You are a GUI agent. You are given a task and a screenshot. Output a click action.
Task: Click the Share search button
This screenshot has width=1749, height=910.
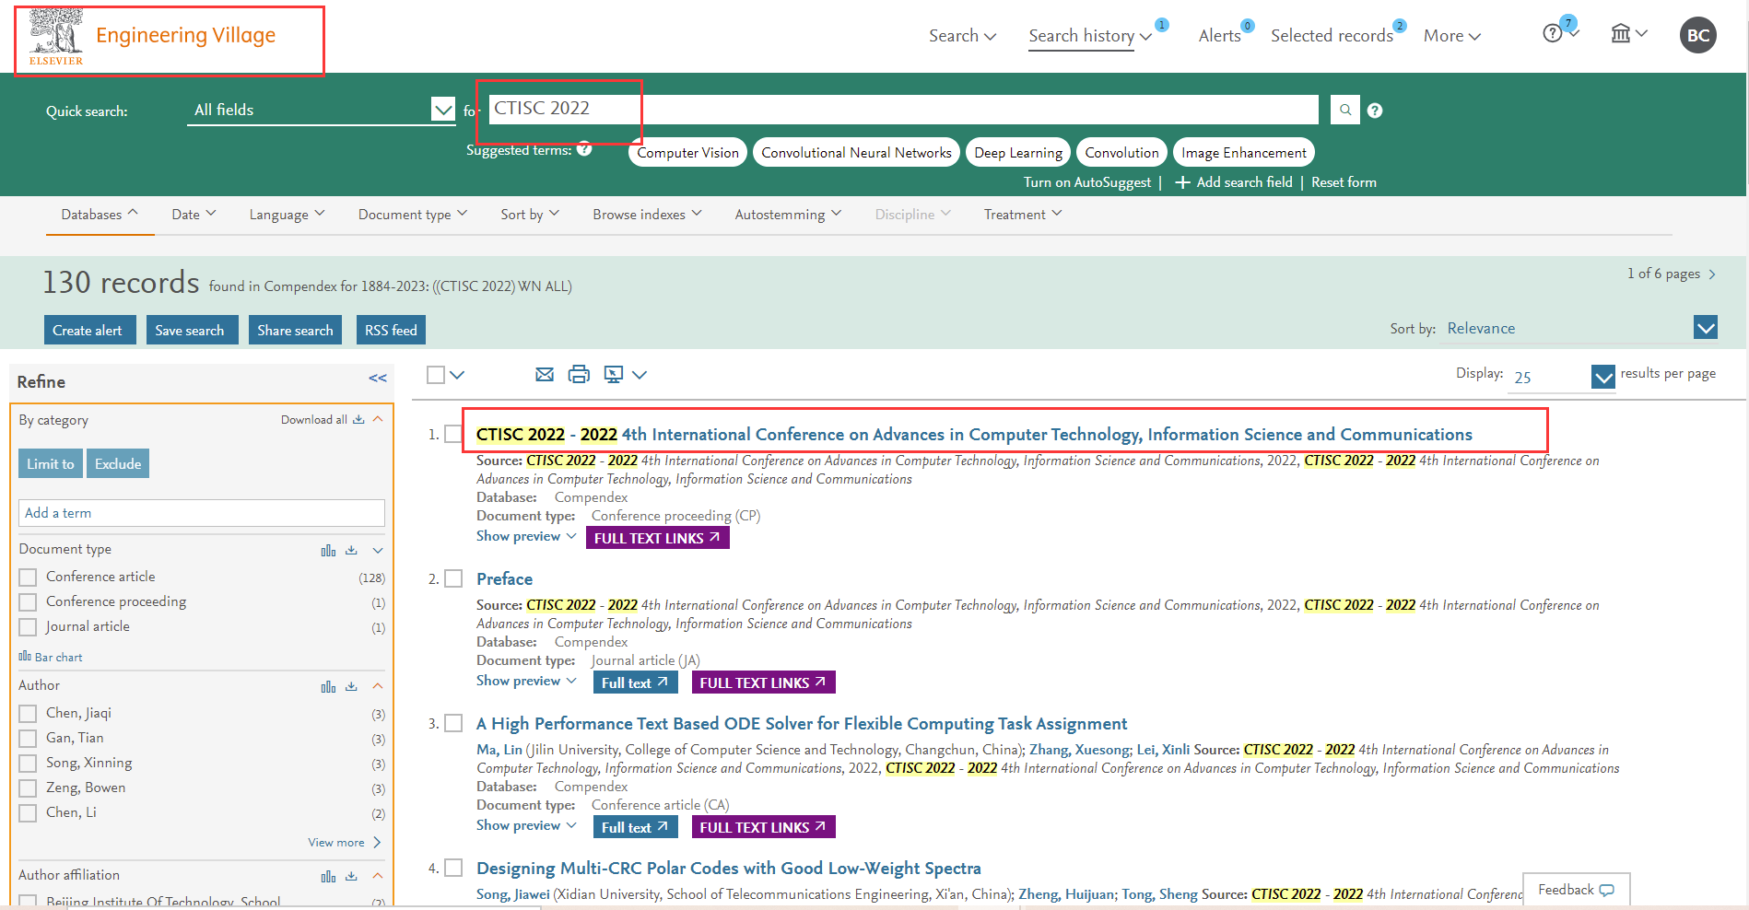tap(295, 330)
